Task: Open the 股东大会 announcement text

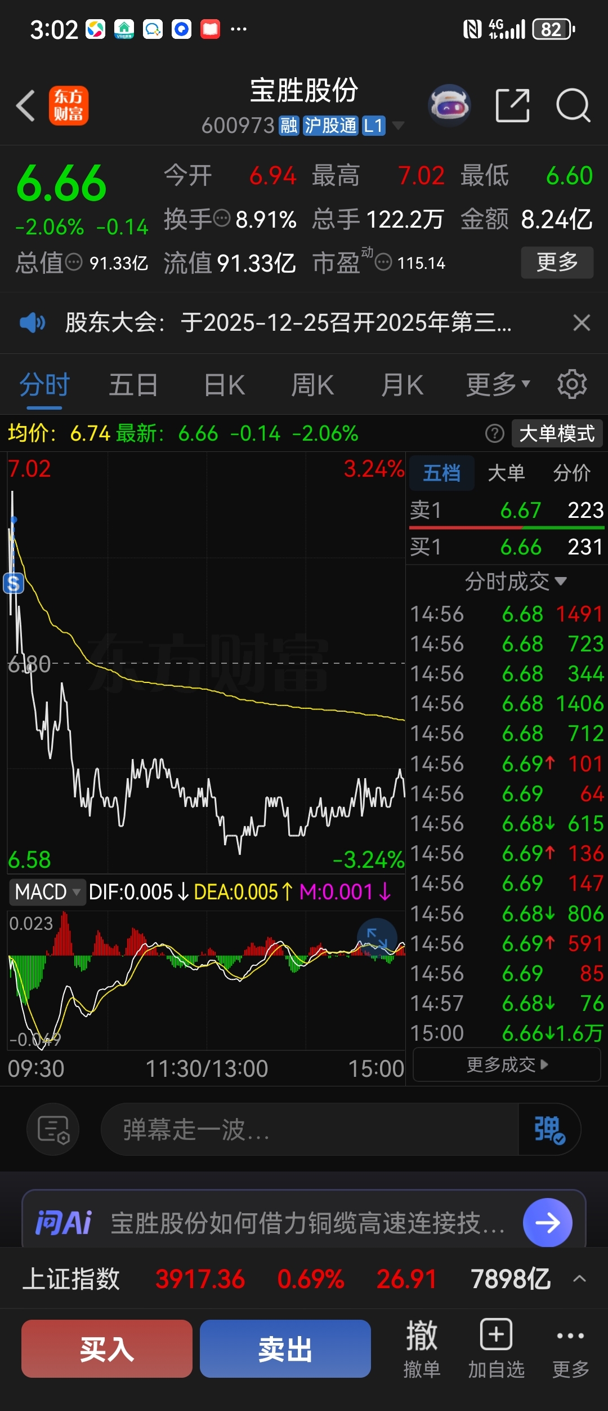Action: coord(288,323)
